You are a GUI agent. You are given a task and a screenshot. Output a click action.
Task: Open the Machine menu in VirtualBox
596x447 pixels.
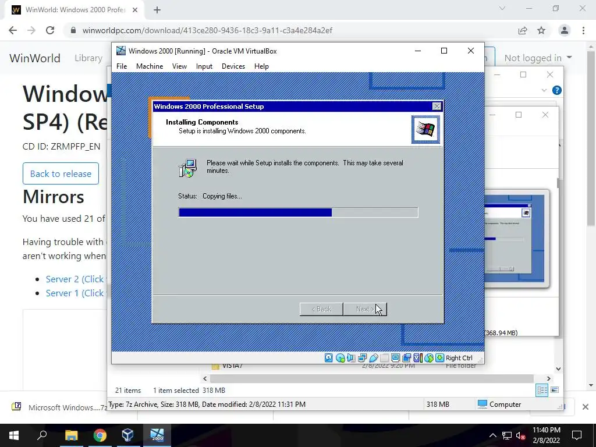[x=150, y=66]
